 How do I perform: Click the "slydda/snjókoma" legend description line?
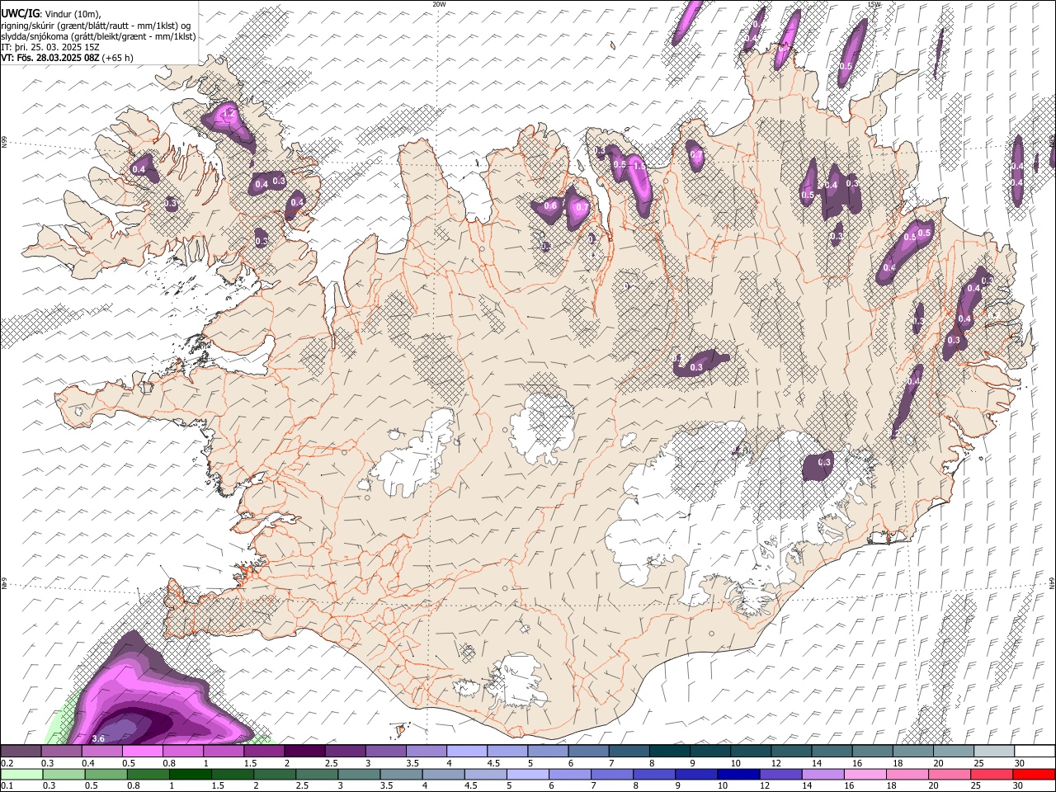(98, 36)
